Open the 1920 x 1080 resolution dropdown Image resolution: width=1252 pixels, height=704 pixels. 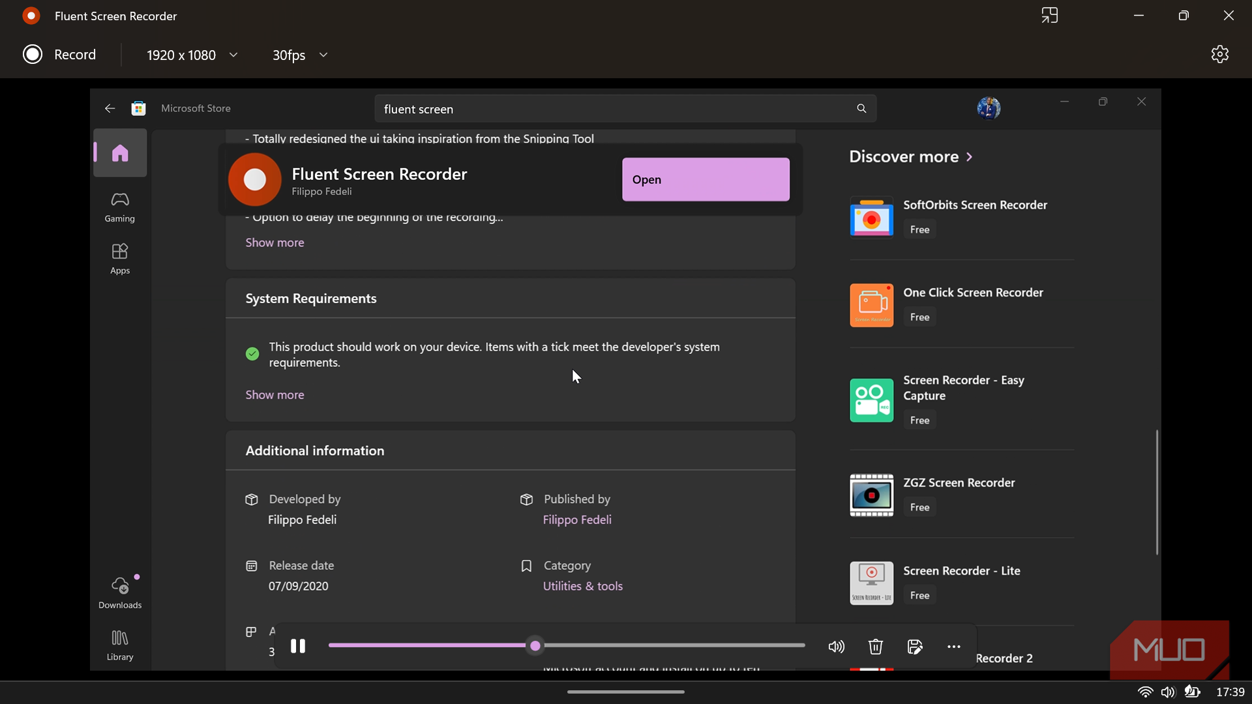[192, 55]
